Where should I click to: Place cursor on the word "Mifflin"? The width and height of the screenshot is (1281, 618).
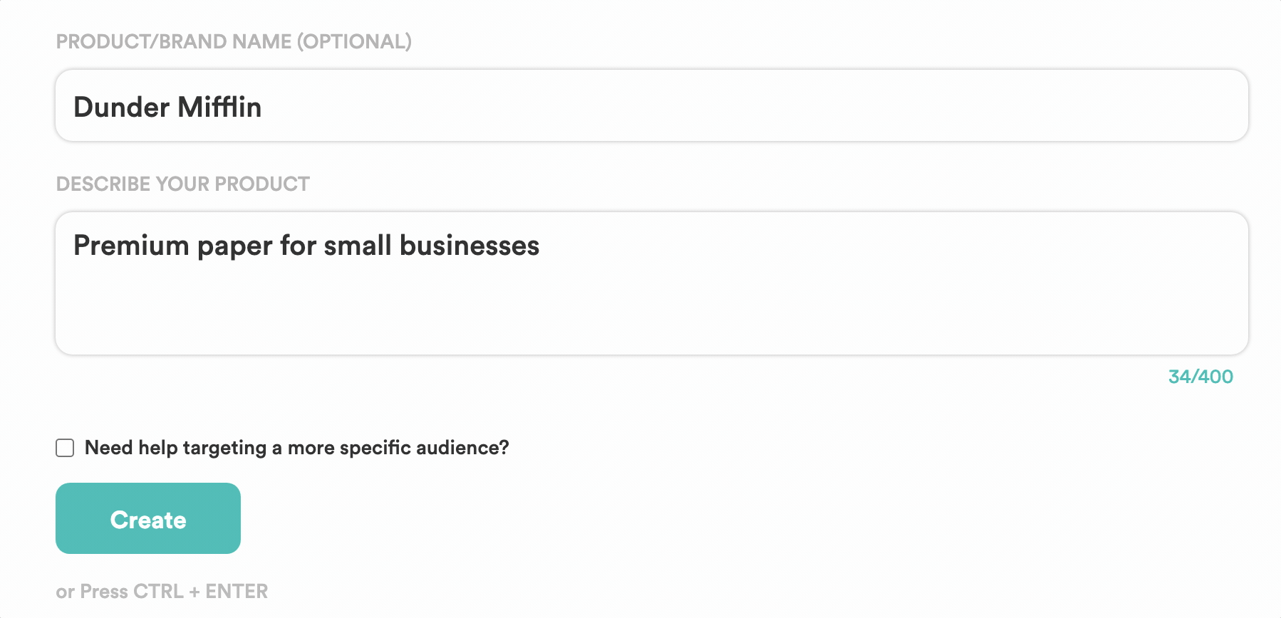pyautogui.click(x=219, y=108)
